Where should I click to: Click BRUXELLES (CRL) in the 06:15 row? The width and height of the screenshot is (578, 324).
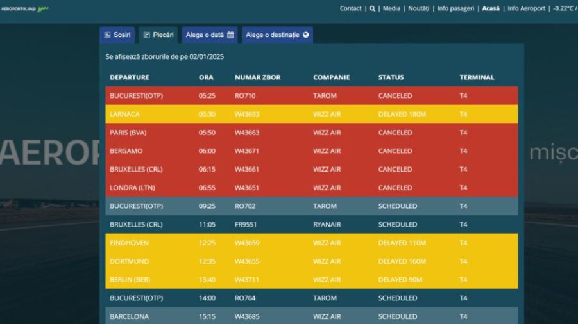136,170
